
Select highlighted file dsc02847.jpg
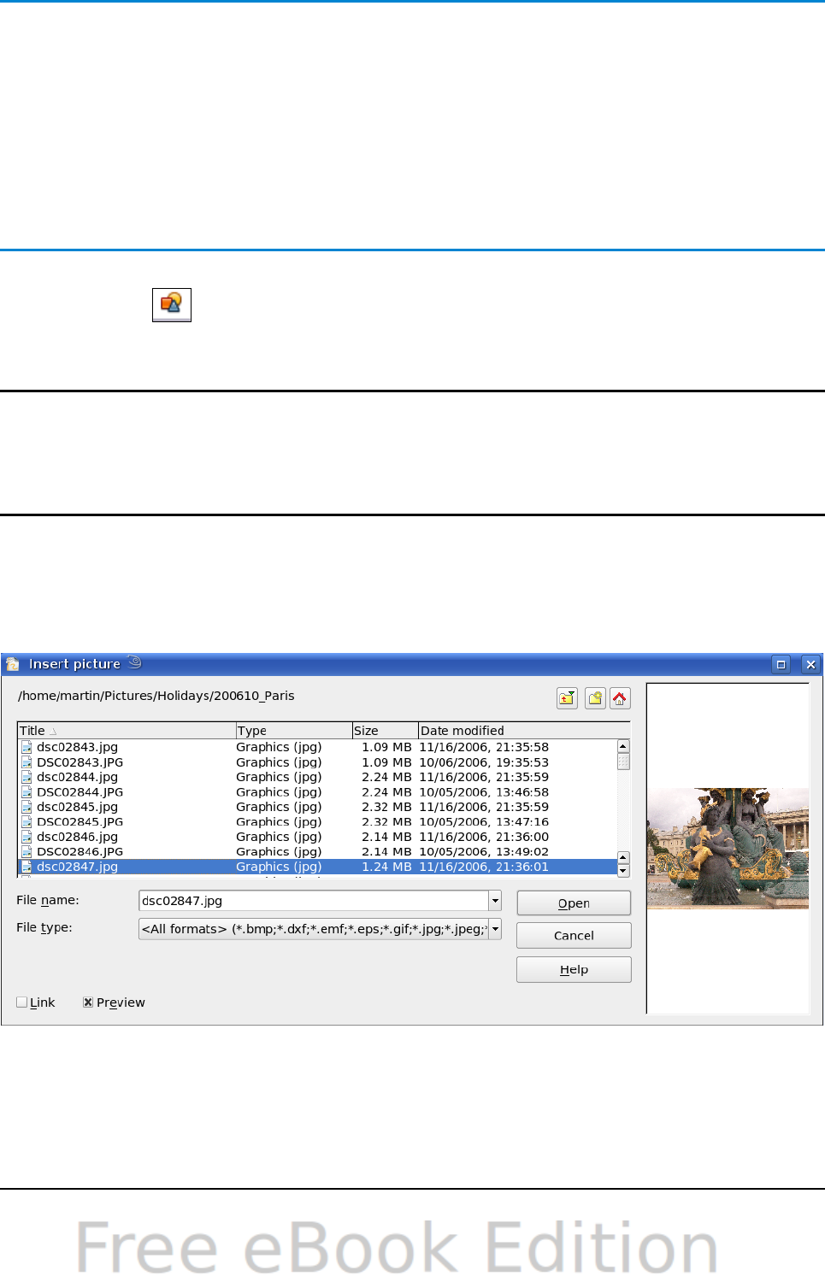(77, 867)
